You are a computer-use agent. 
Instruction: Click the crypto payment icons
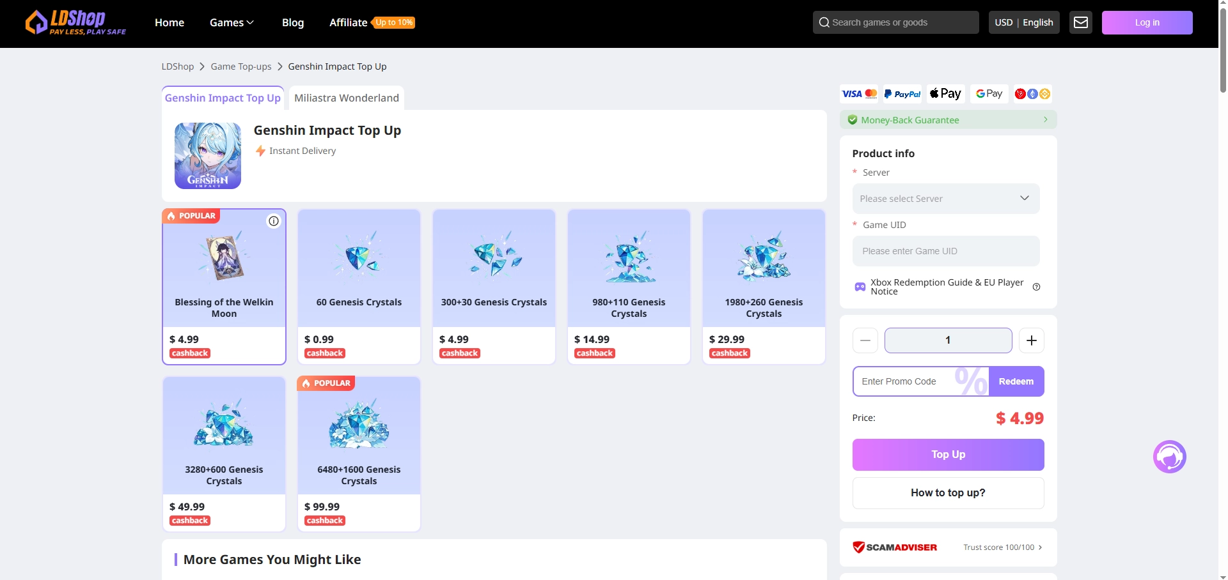coord(1033,94)
